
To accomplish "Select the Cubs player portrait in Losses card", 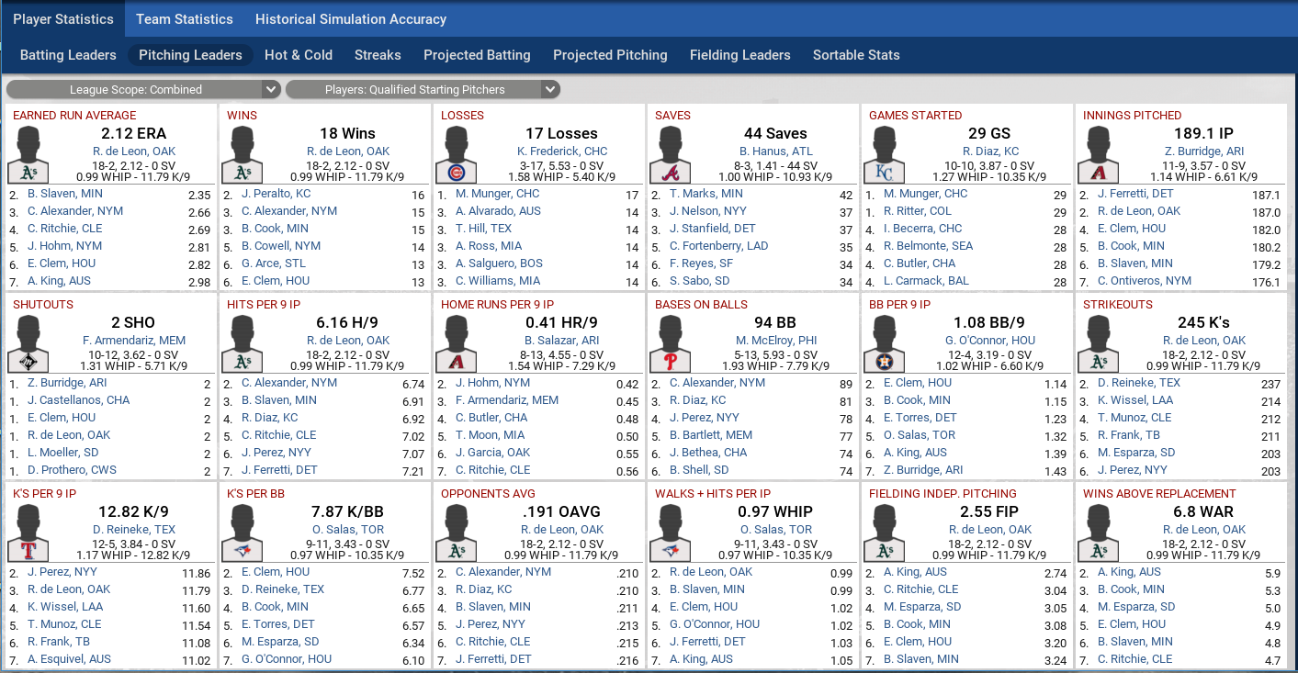I will tap(456, 154).
